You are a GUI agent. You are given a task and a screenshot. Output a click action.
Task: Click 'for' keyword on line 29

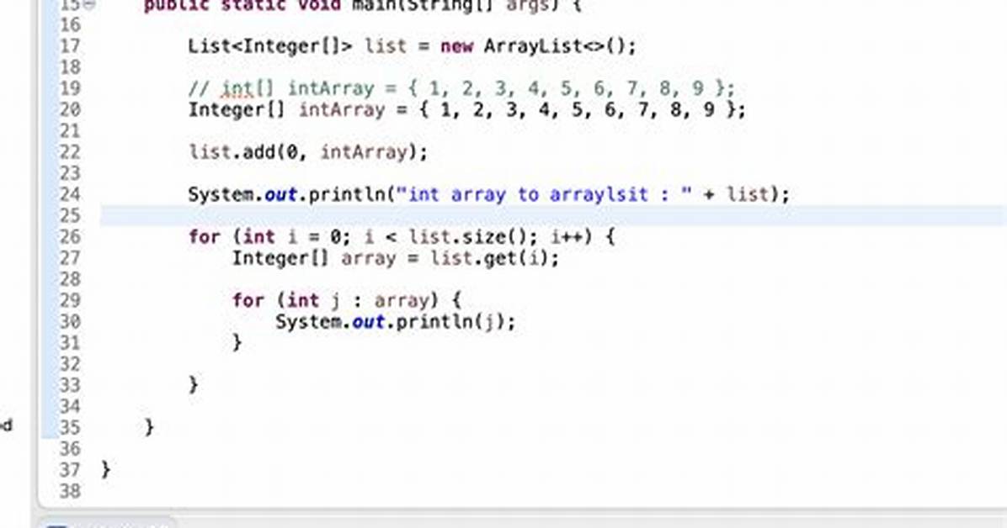[248, 300]
